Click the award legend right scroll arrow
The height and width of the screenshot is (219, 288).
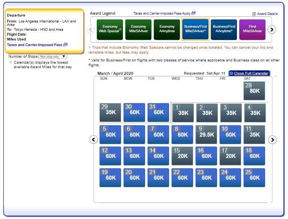coord(272,29)
